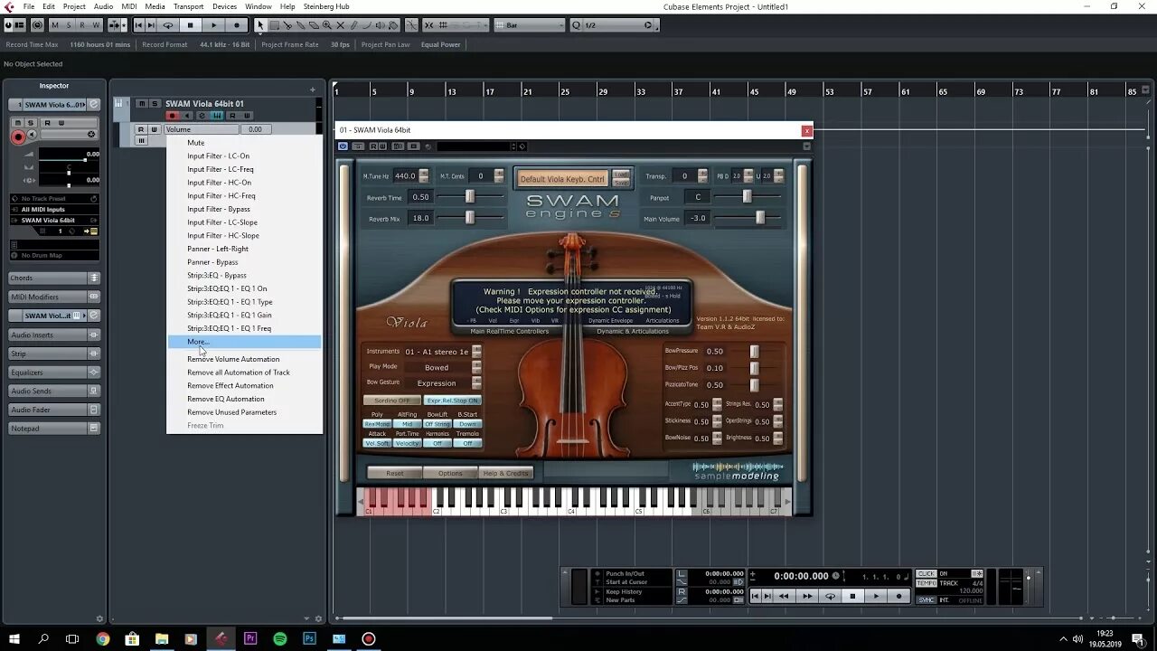
Task: Click Help & Credits button in SWAM
Action: click(505, 473)
